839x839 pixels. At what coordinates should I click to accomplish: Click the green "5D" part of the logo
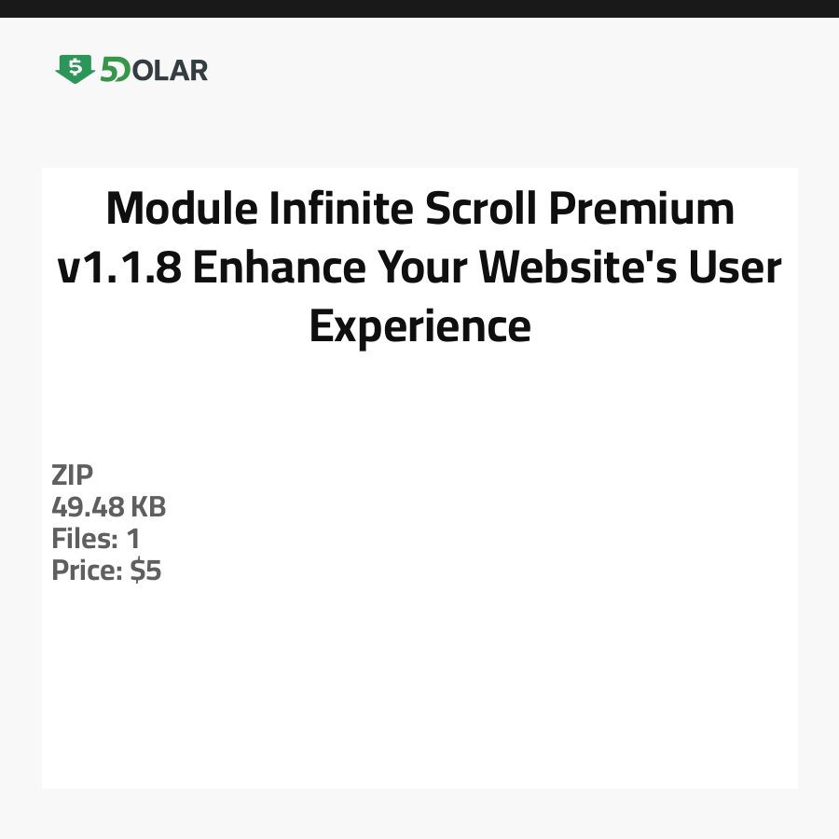(116, 70)
